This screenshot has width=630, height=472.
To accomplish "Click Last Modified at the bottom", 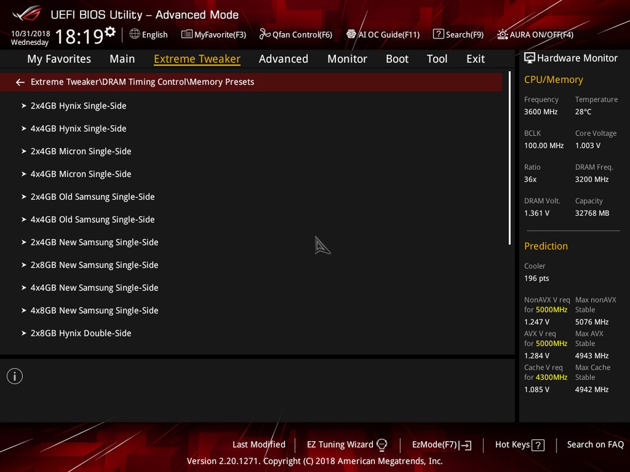I will point(259,445).
